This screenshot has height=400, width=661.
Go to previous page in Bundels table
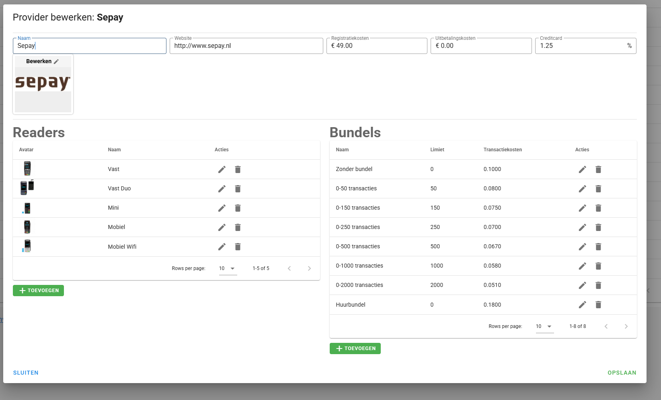point(606,326)
